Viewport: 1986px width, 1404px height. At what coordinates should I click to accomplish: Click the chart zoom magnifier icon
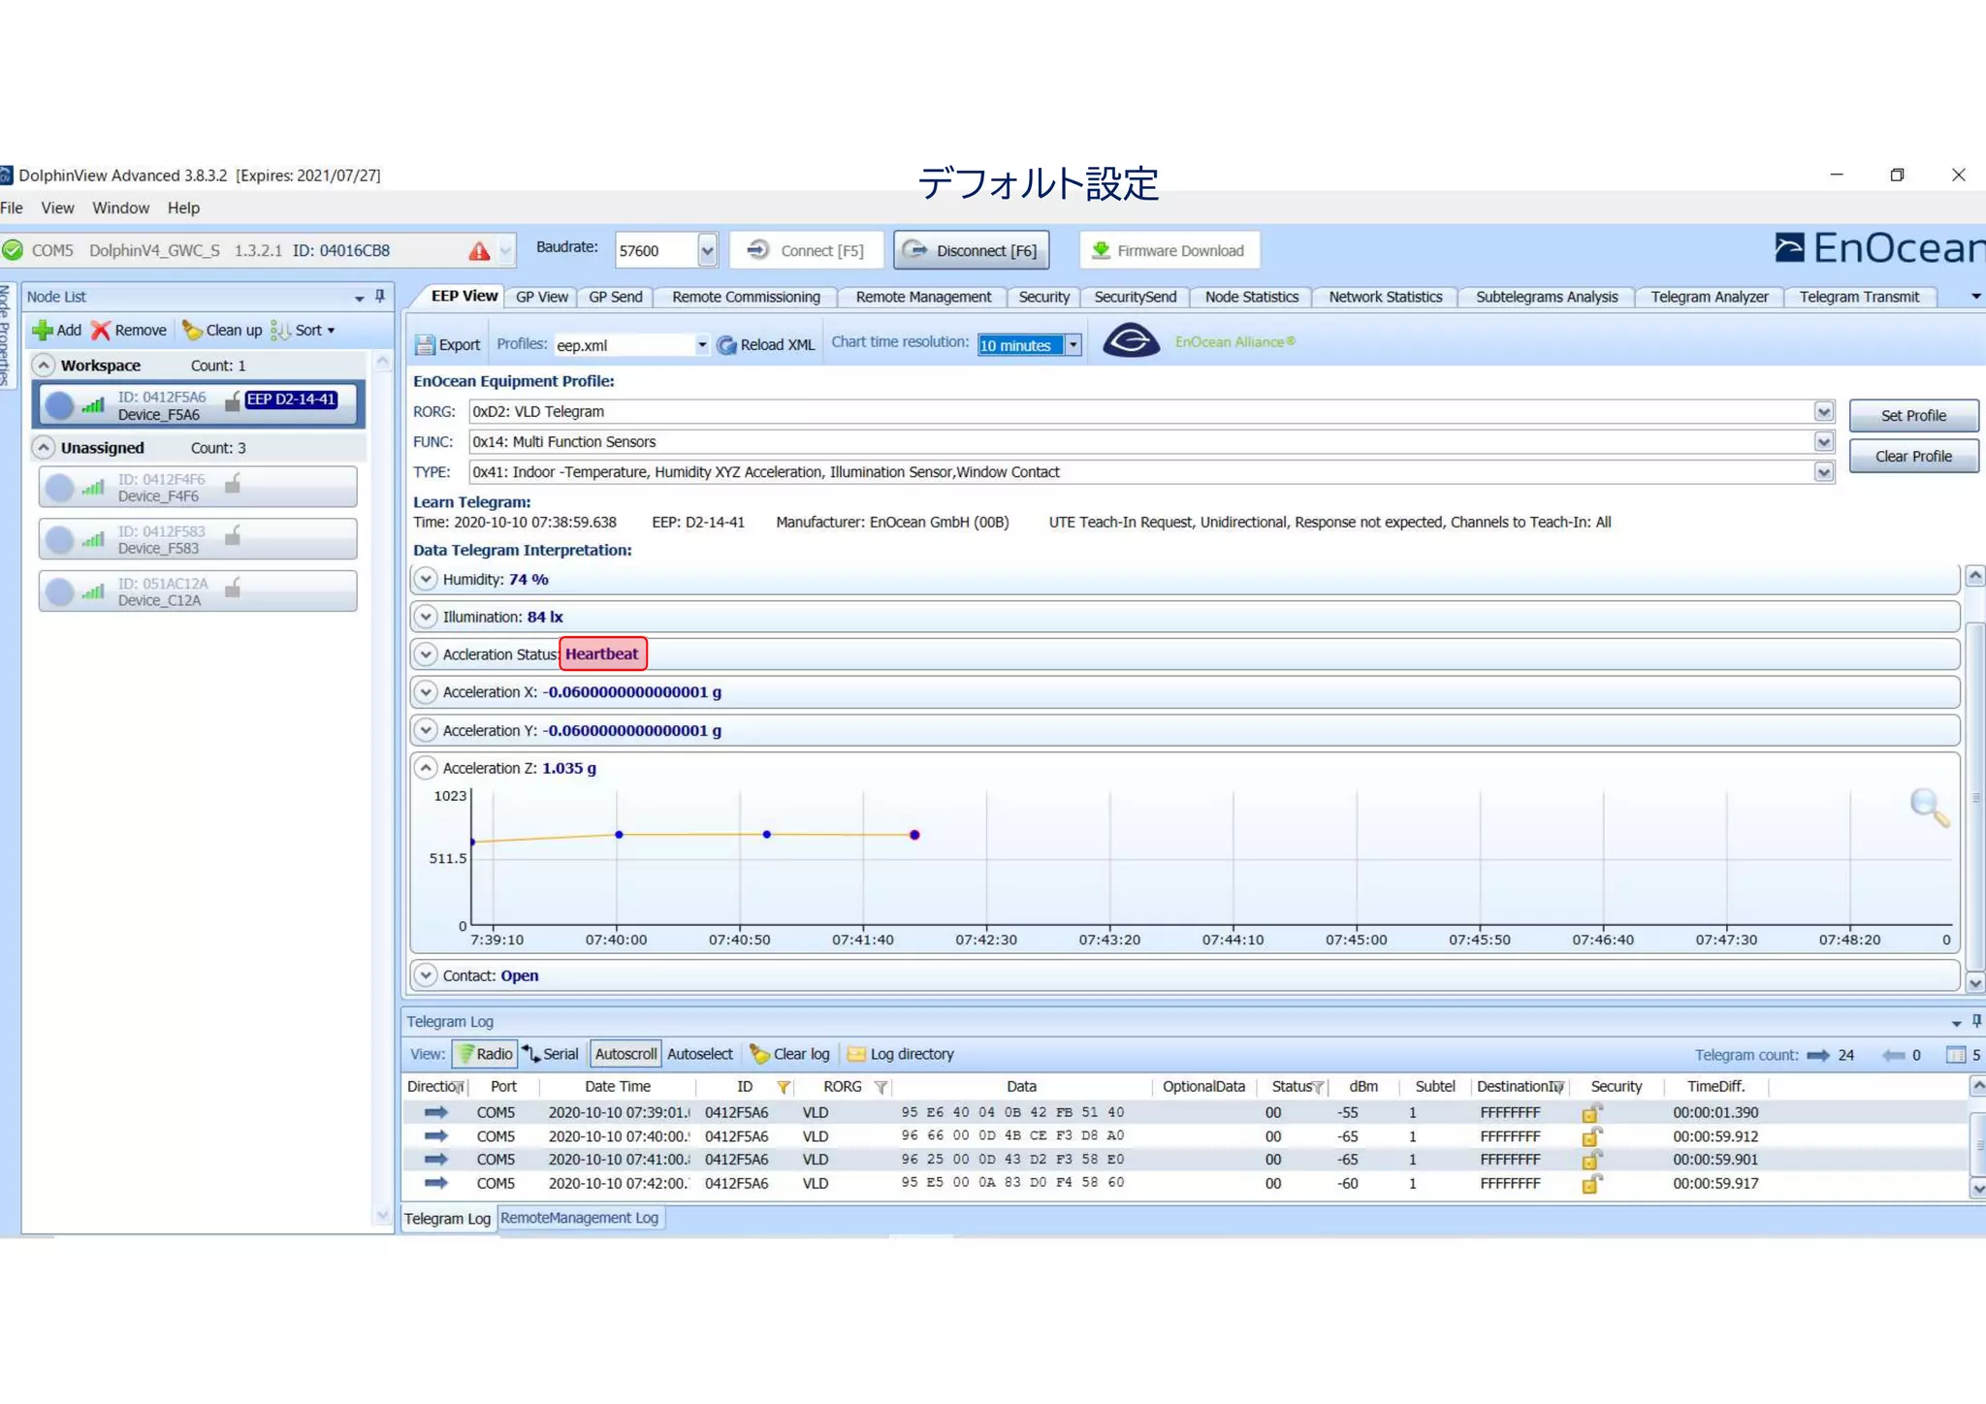1929,807
